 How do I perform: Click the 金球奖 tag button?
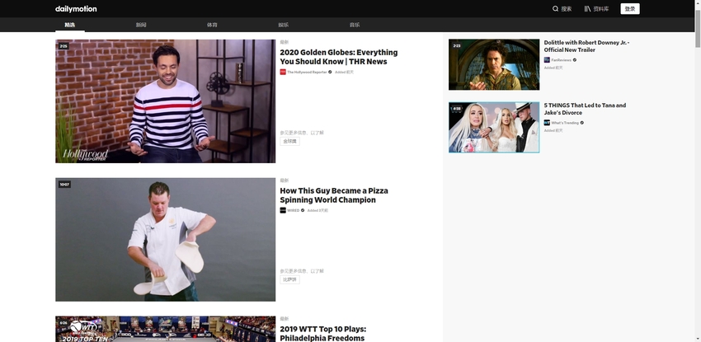point(289,142)
